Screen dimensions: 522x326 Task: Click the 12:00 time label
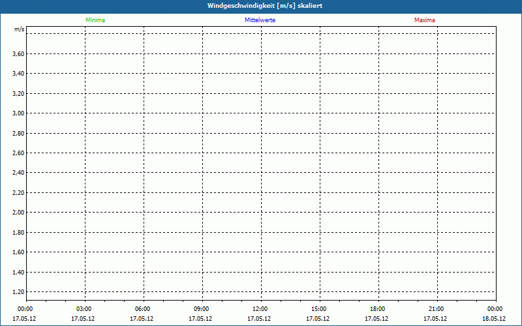click(260, 309)
